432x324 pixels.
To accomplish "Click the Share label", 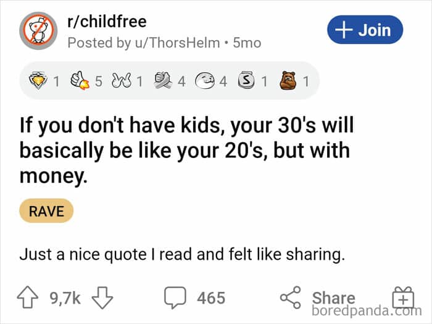I will (334, 298).
